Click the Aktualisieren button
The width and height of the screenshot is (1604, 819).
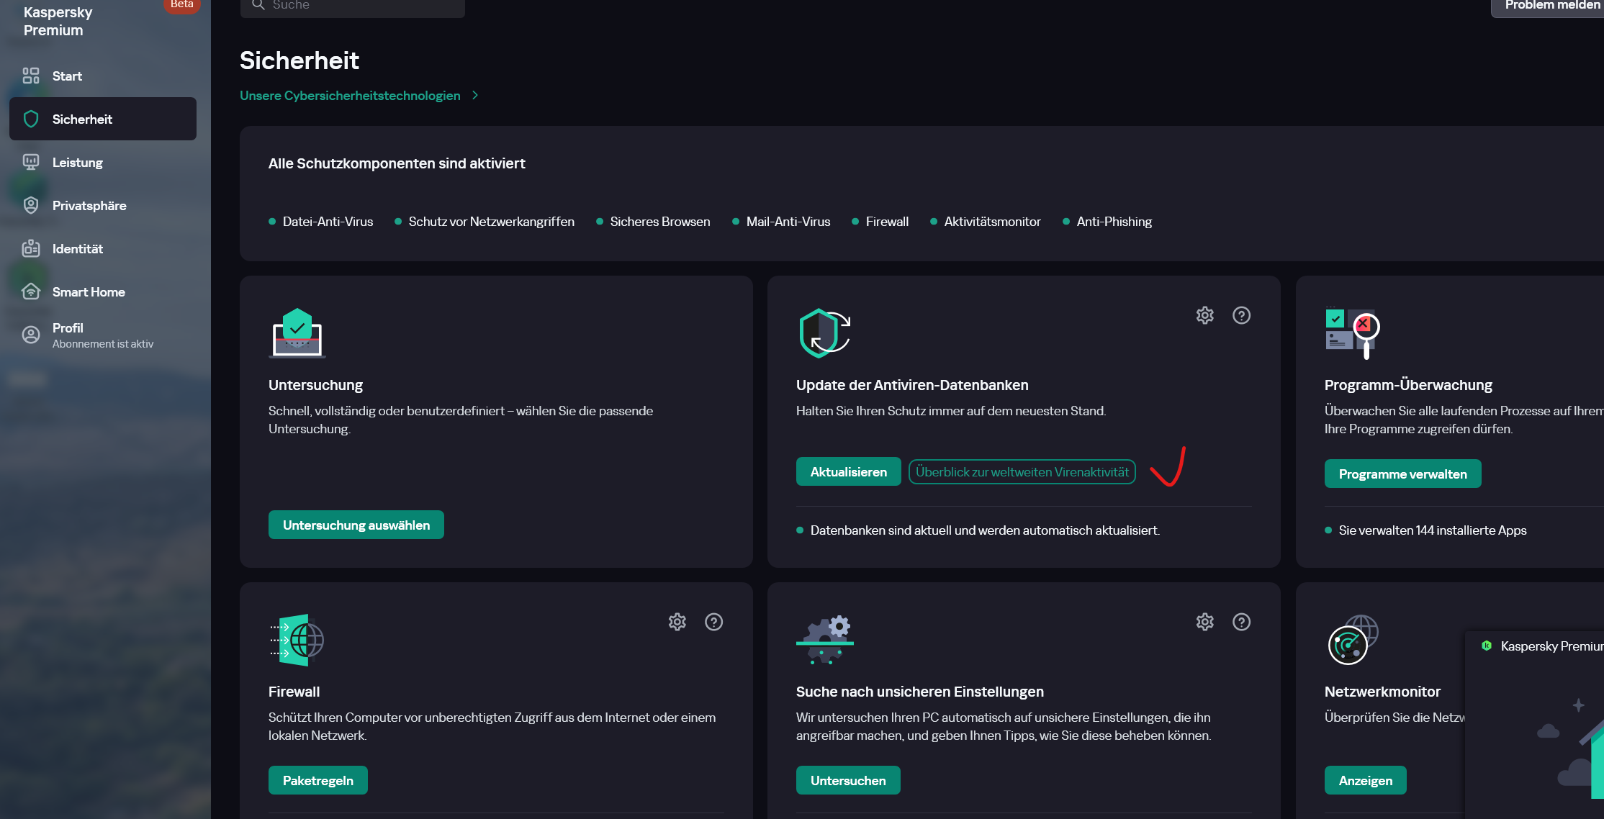pos(849,471)
